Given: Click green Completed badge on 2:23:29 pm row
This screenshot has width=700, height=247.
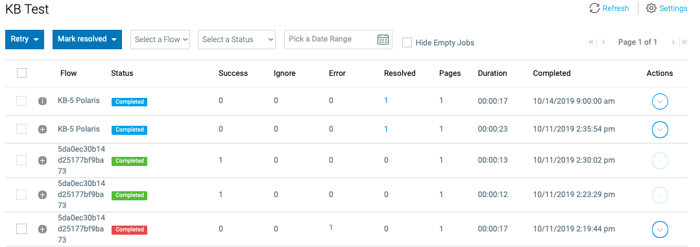Looking at the screenshot, I should coord(130,195).
